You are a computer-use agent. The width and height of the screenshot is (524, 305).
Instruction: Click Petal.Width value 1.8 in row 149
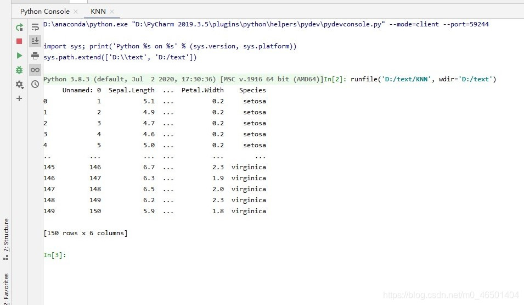(x=218, y=211)
